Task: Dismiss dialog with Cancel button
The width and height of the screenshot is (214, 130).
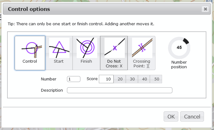Action: click(x=192, y=117)
